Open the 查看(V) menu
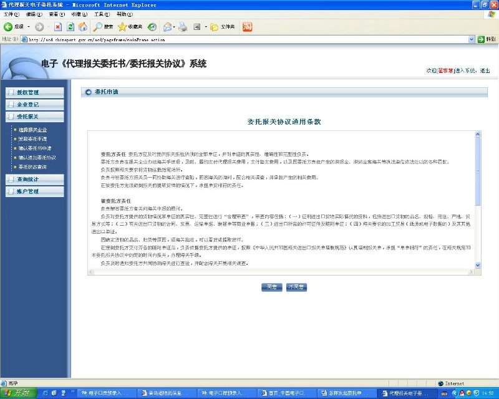Screen dimensions: 499x399 57,14
